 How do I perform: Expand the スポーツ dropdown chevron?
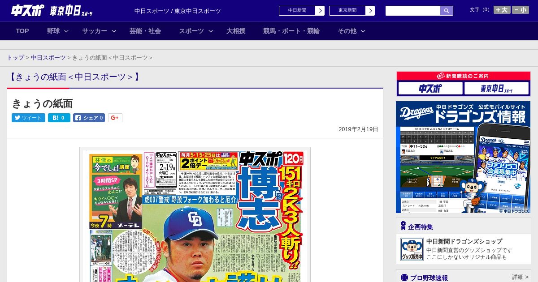coord(211,31)
